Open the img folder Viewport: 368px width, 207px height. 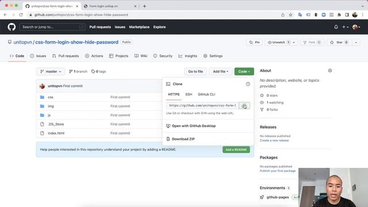click(x=51, y=106)
